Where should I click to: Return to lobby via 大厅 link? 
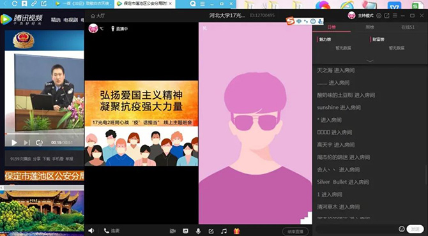coord(98,16)
